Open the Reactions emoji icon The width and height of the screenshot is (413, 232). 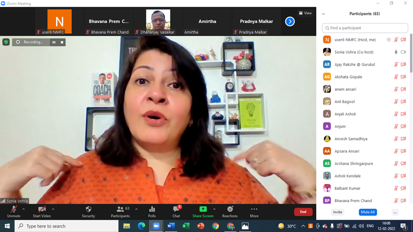click(x=230, y=209)
